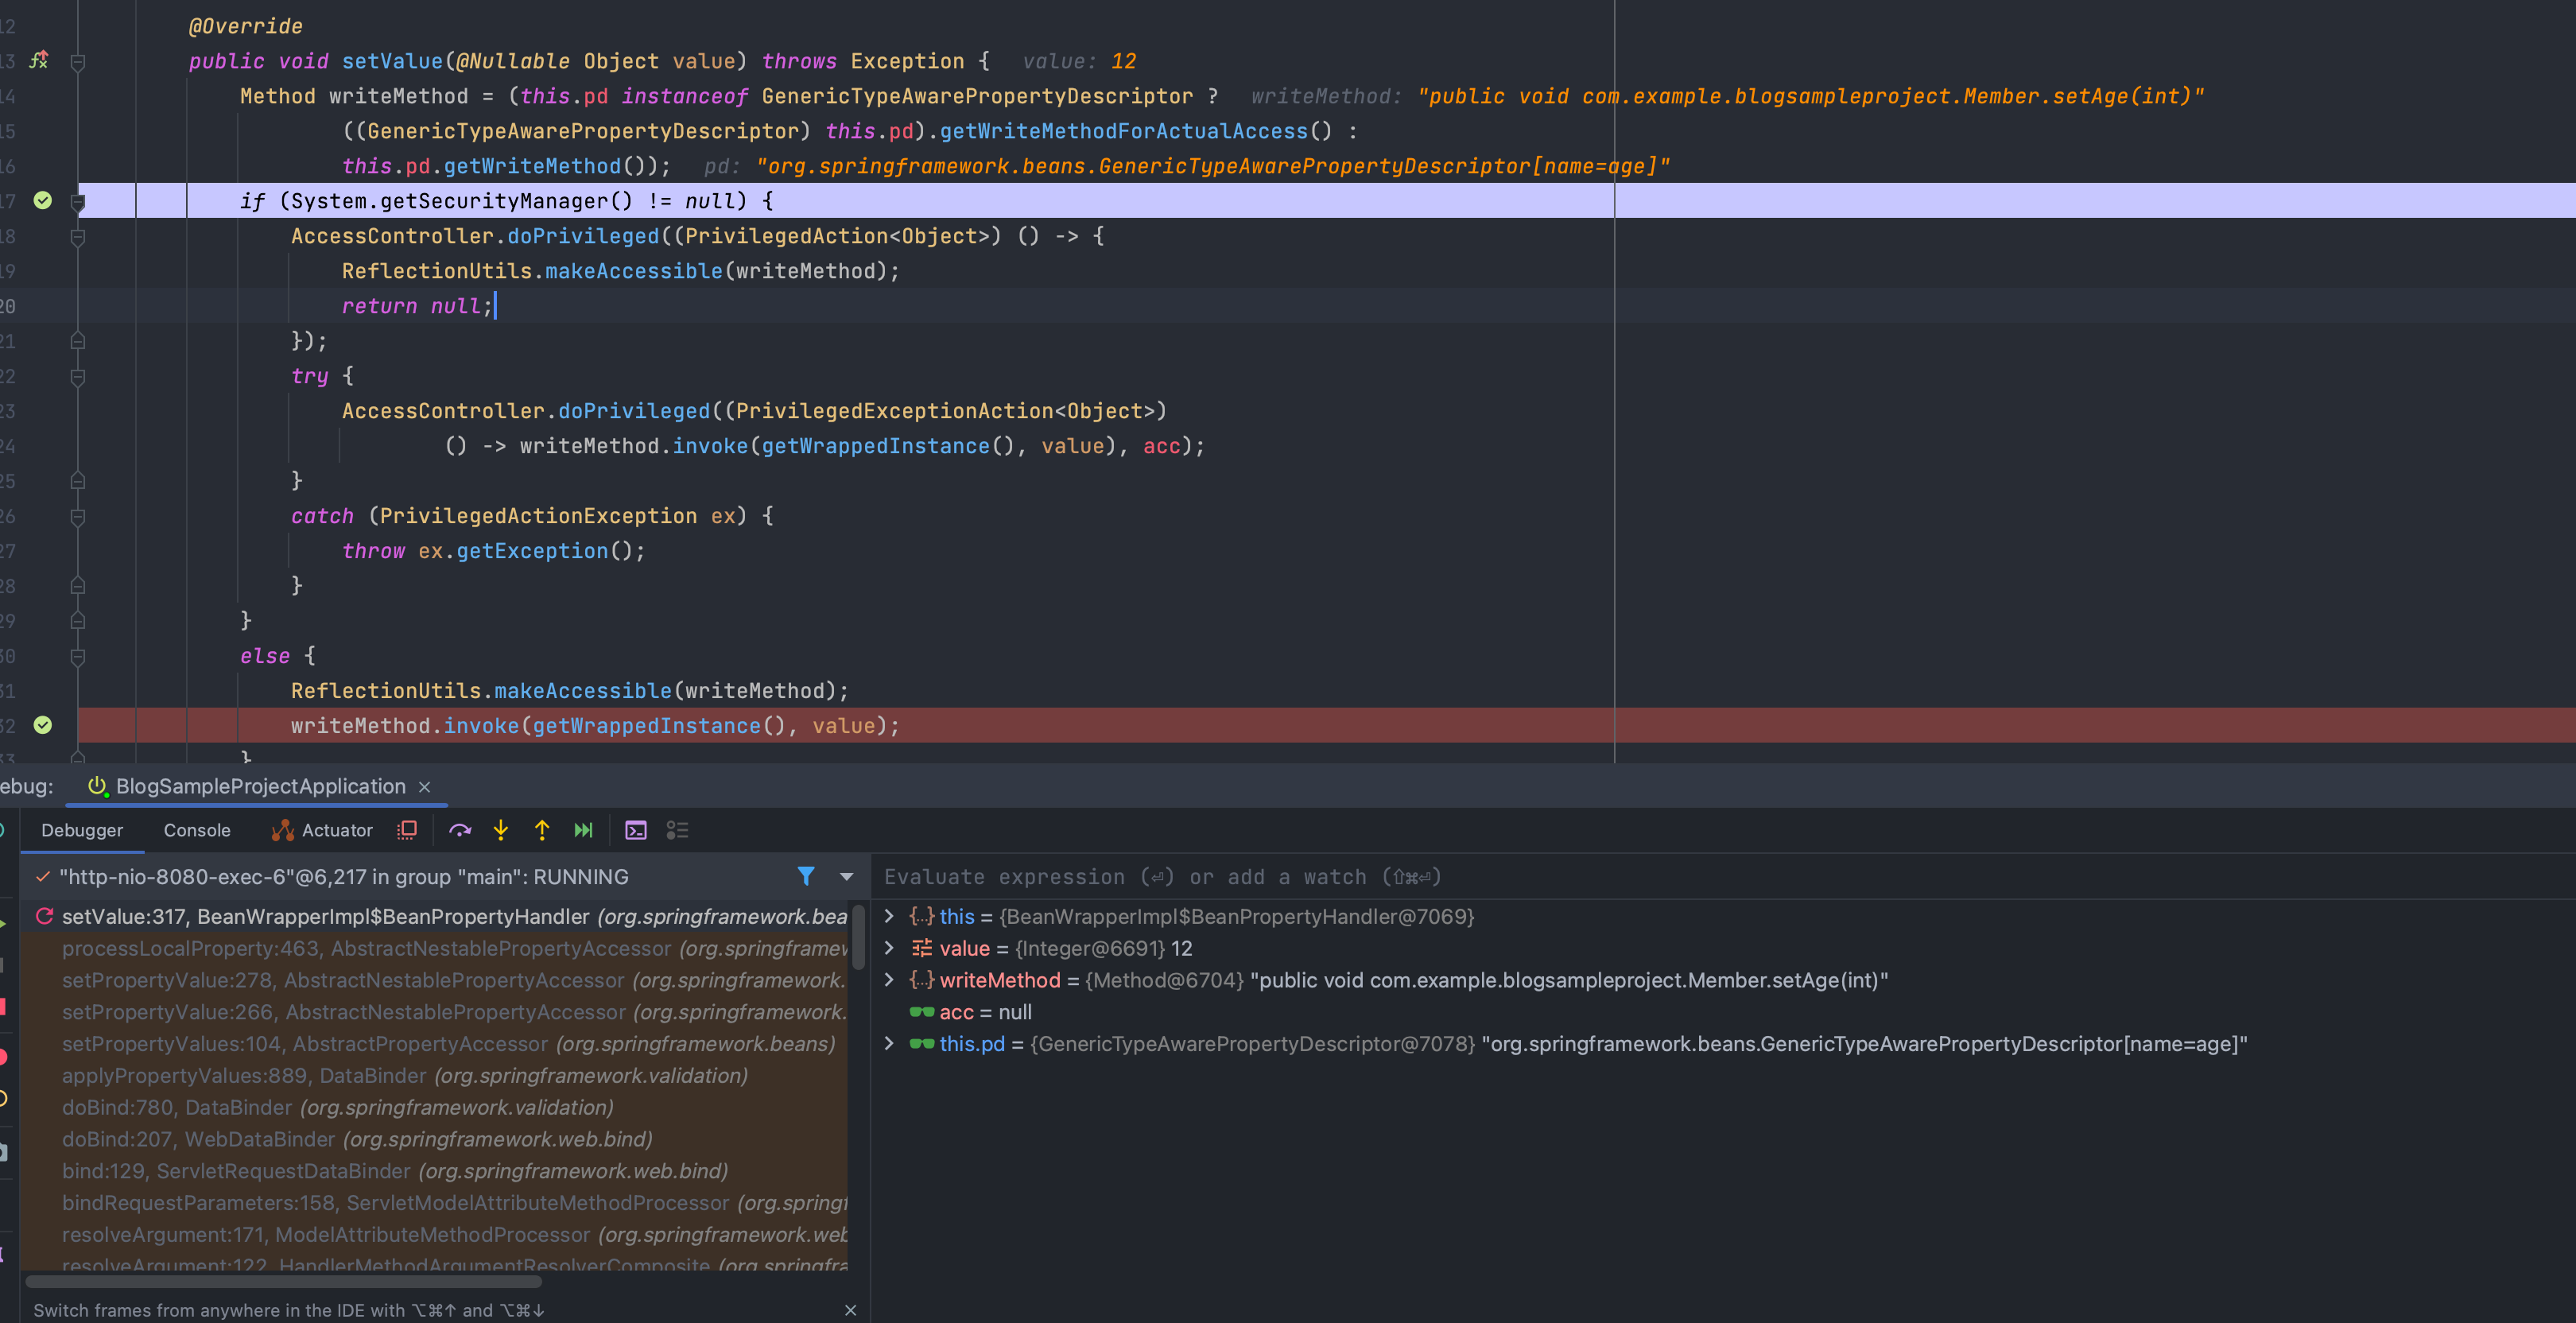This screenshot has width=2576, height=1323.
Task: Click the Step Into arrow icon
Action: pos(501,830)
